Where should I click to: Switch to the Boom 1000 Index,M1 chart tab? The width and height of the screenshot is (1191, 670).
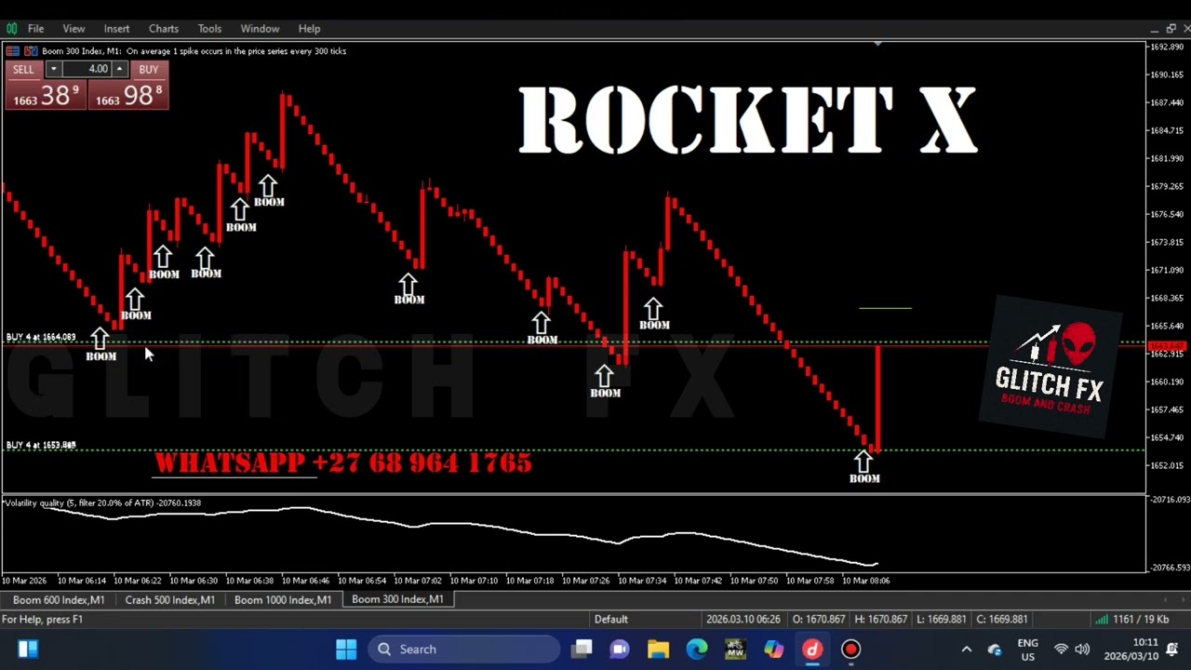click(x=283, y=600)
